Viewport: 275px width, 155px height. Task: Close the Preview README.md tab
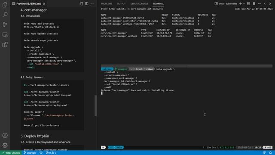[44, 4]
